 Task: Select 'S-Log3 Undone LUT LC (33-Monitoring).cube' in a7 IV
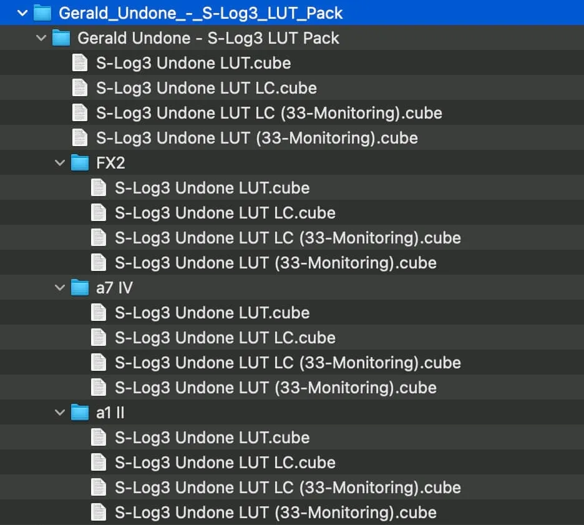coord(288,363)
